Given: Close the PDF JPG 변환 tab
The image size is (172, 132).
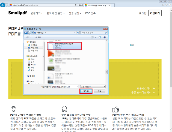Looking at the screenshot, I should coord(109,5).
